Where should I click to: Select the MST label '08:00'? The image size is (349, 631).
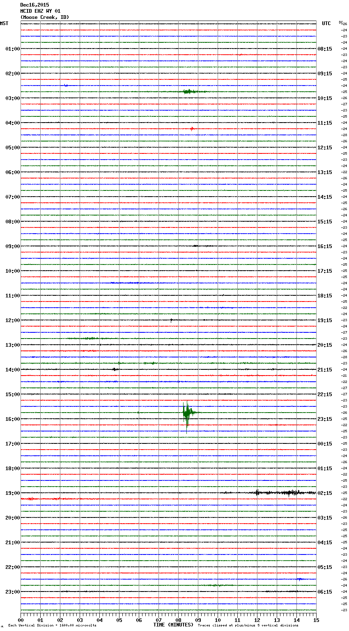12,222
